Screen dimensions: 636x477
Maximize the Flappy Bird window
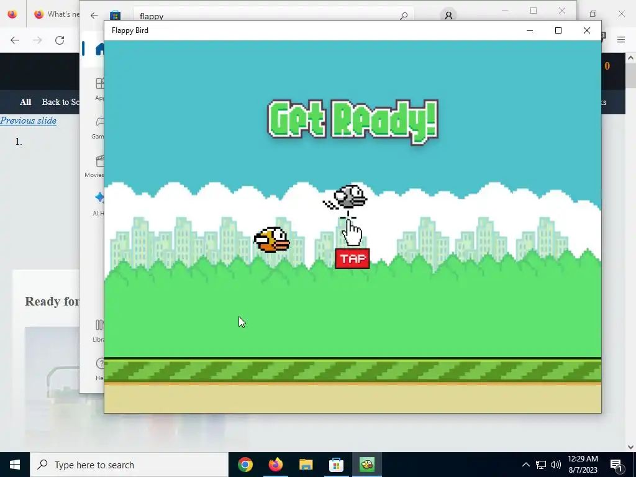558,30
